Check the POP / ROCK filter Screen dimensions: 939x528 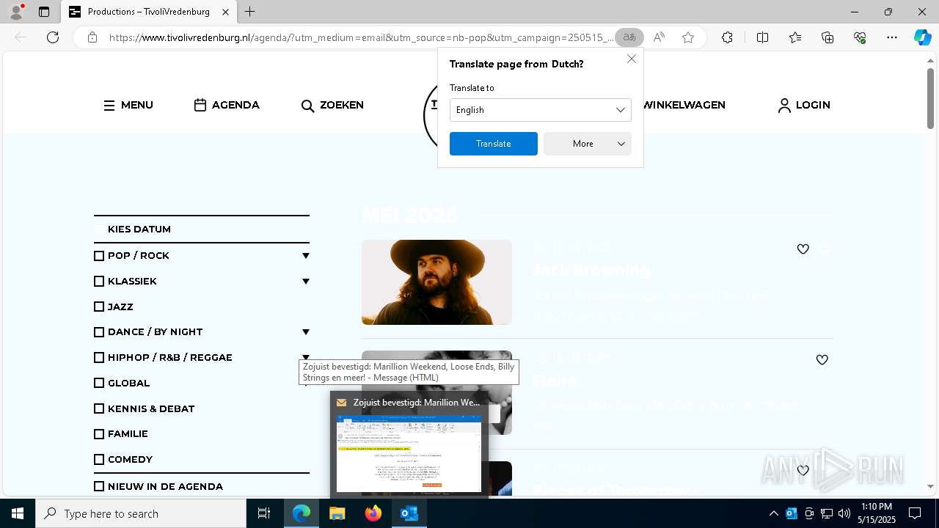pos(99,256)
